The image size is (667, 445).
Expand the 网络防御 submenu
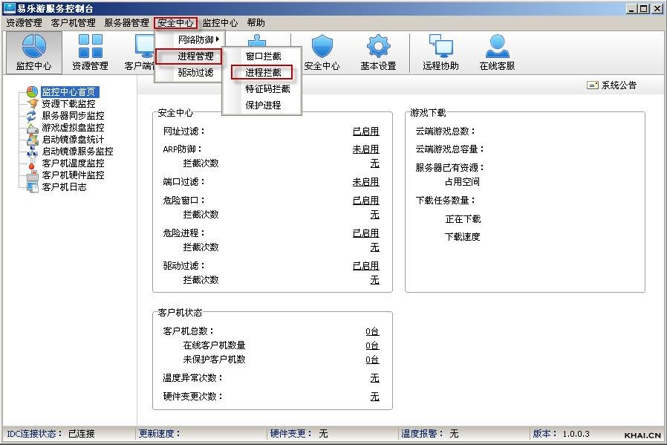(198, 39)
